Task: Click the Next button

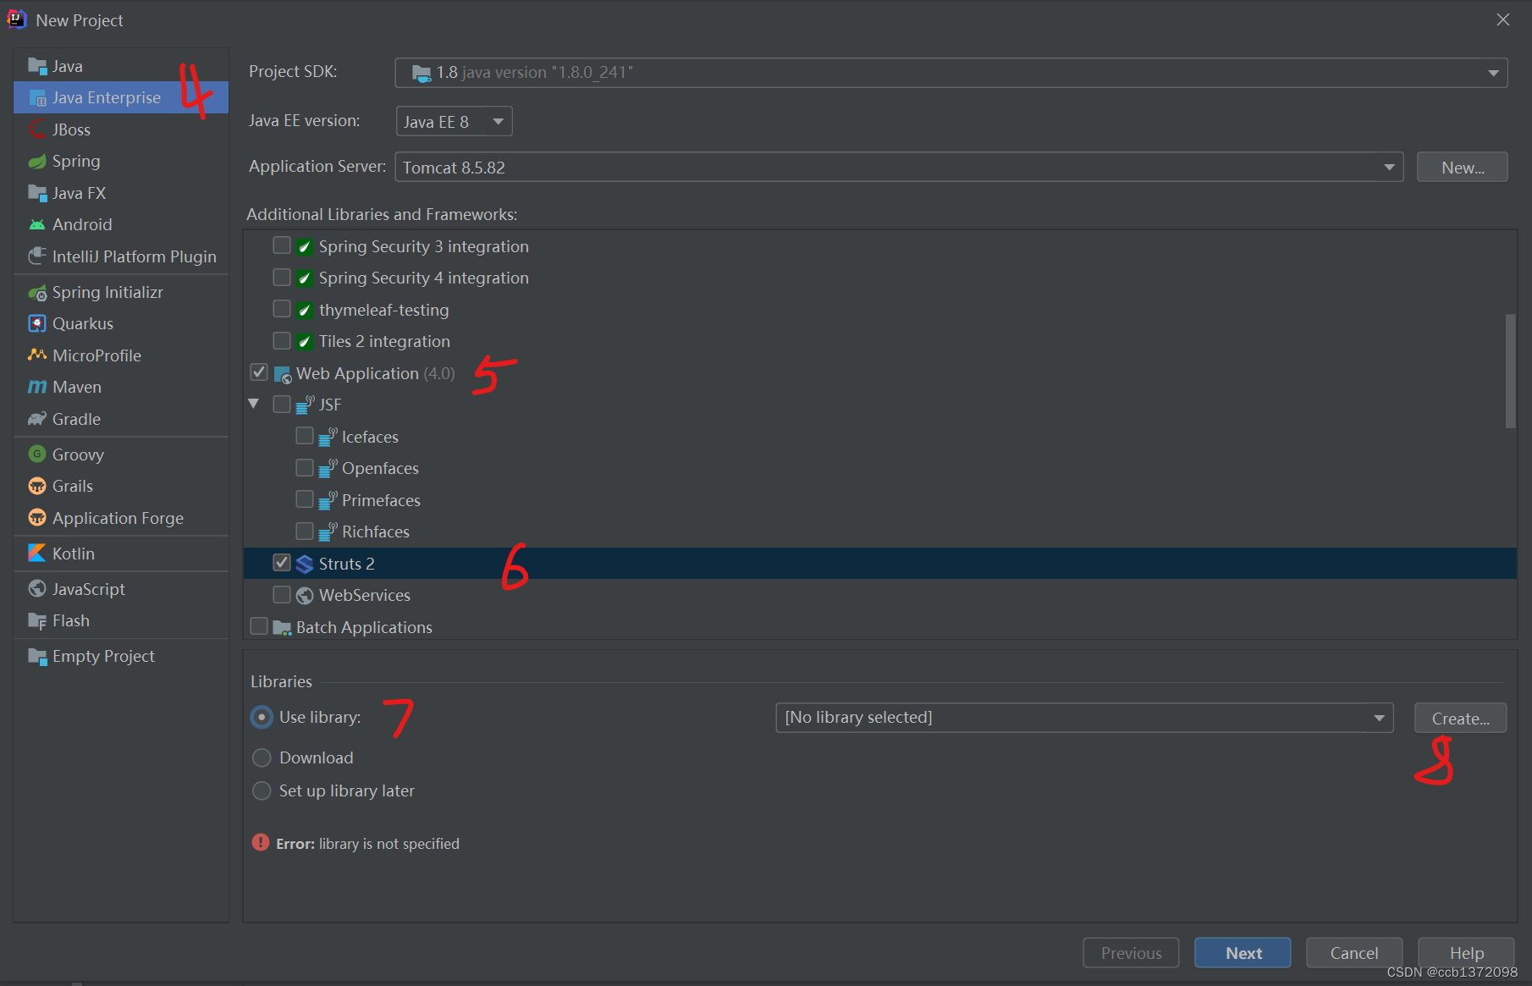Action: (1243, 953)
